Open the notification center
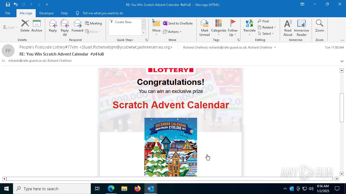 (x=337, y=189)
